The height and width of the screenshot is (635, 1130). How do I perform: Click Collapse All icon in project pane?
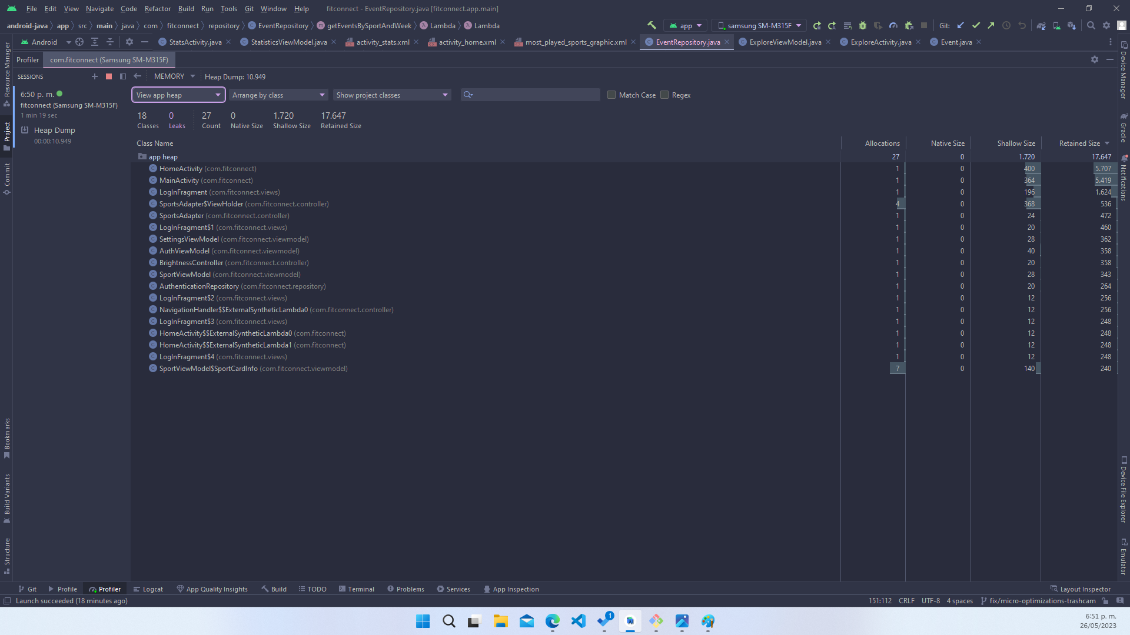pos(110,42)
